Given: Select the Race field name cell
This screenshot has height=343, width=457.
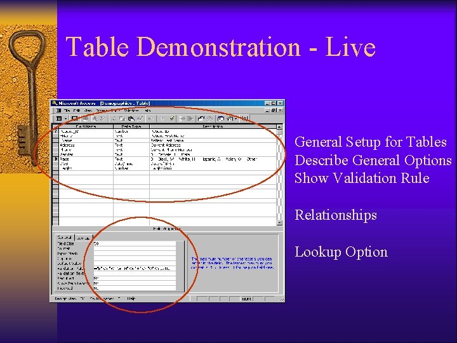Looking at the screenshot, I should [x=86, y=159].
